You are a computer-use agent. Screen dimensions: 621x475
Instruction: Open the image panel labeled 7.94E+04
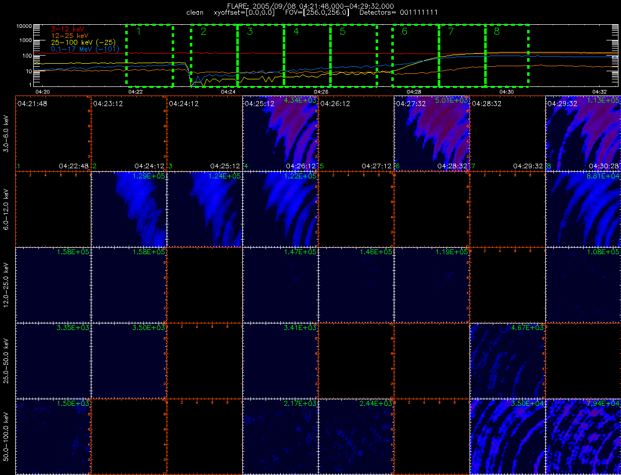tap(583, 436)
